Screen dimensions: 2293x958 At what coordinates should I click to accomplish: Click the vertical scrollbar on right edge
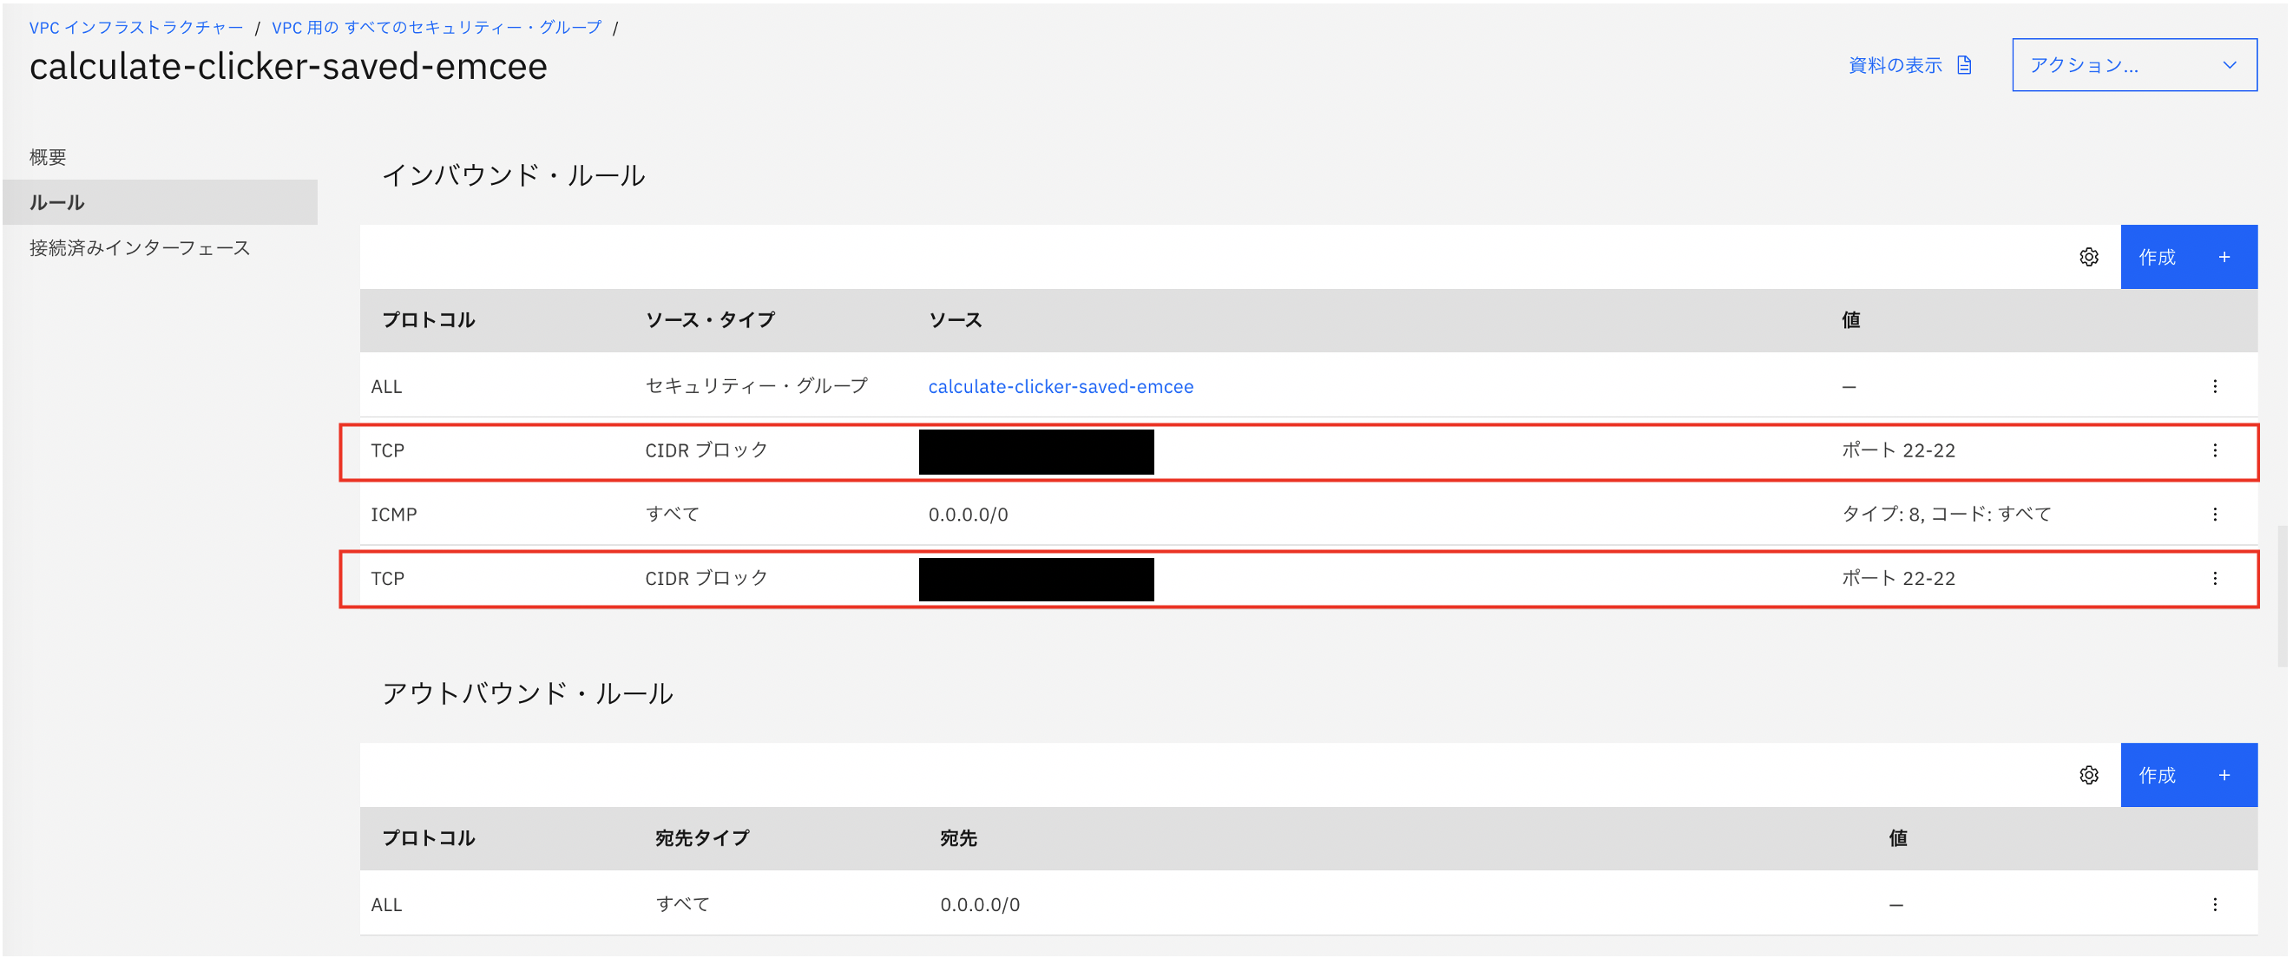pyautogui.click(x=2282, y=596)
